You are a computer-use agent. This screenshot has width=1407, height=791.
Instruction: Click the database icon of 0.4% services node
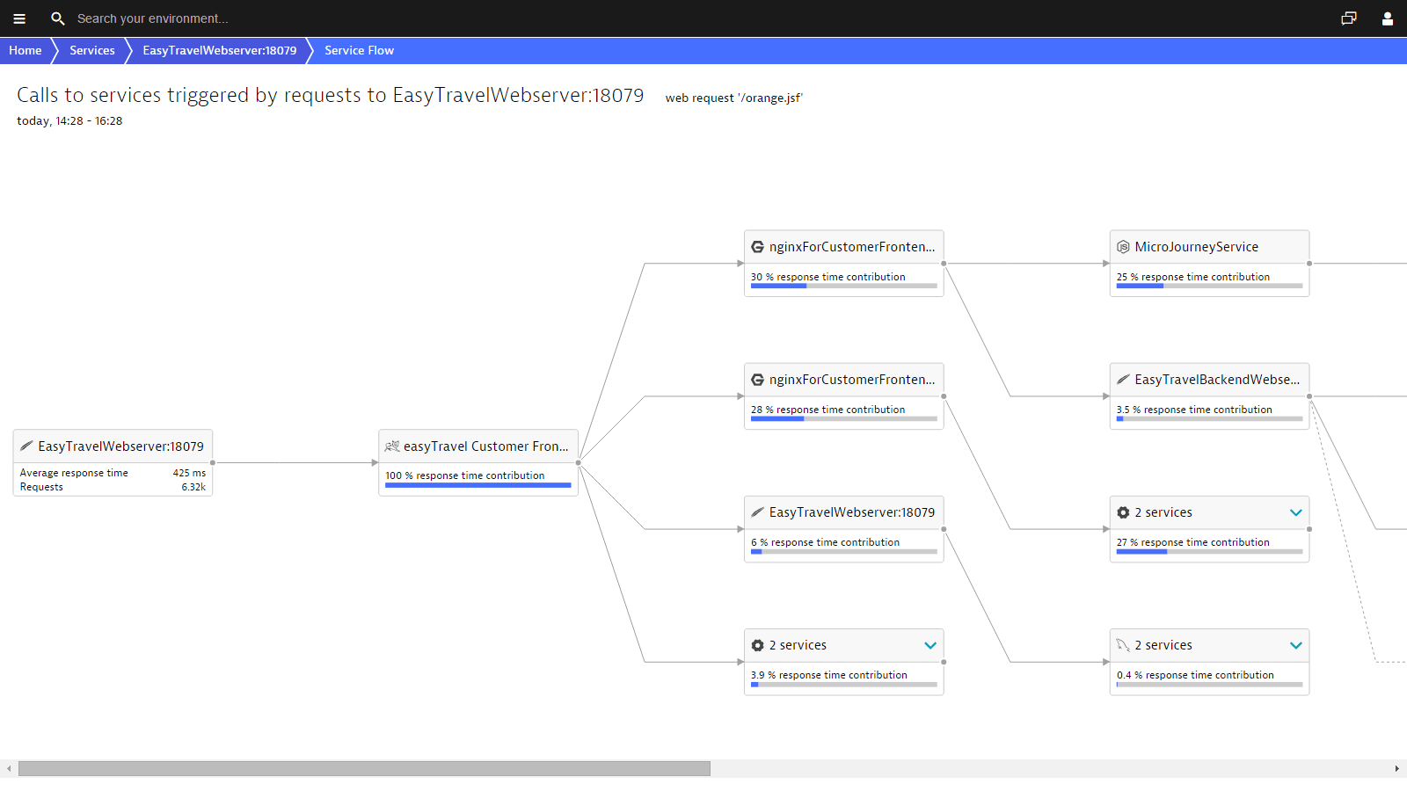(x=1123, y=645)
